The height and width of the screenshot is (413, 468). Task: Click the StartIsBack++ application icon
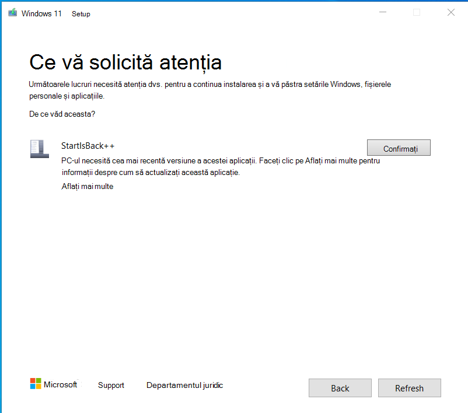tap(40, 149)
